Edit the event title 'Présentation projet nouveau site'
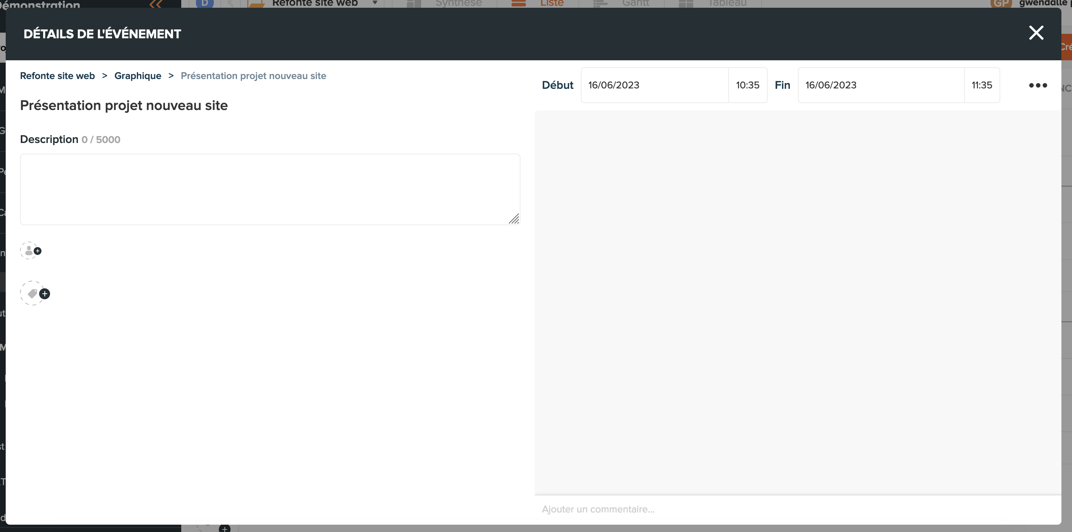1072x532 pixels. coord(124,106)
